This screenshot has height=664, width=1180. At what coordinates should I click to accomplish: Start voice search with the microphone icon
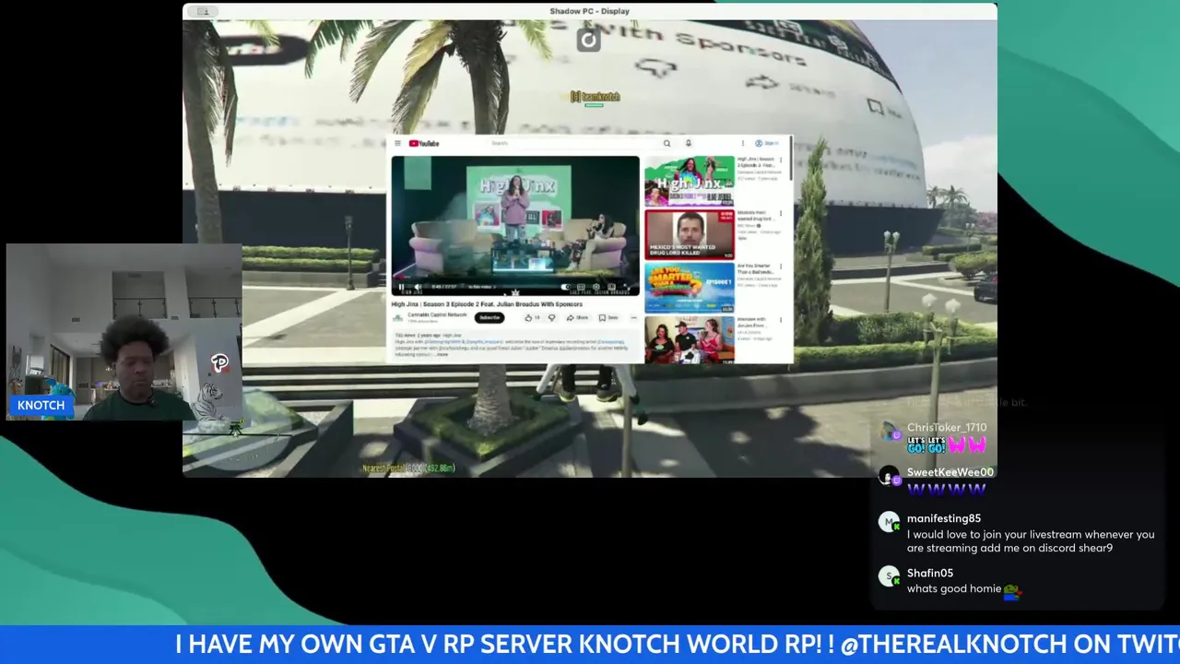[x=688, y=143]
